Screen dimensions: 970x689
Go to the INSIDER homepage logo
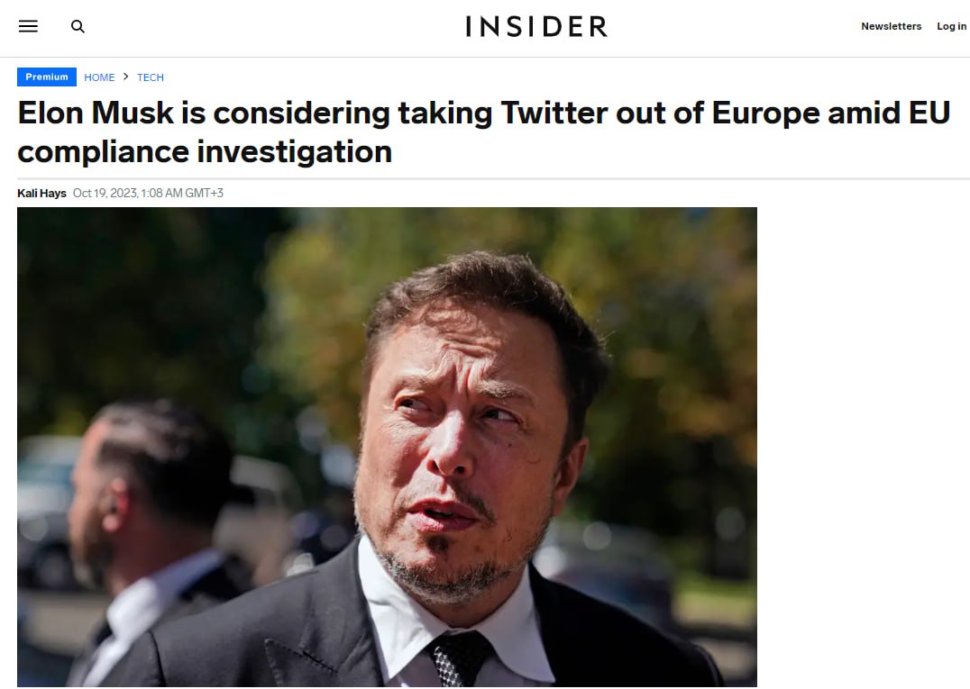(x=536, y=27)
